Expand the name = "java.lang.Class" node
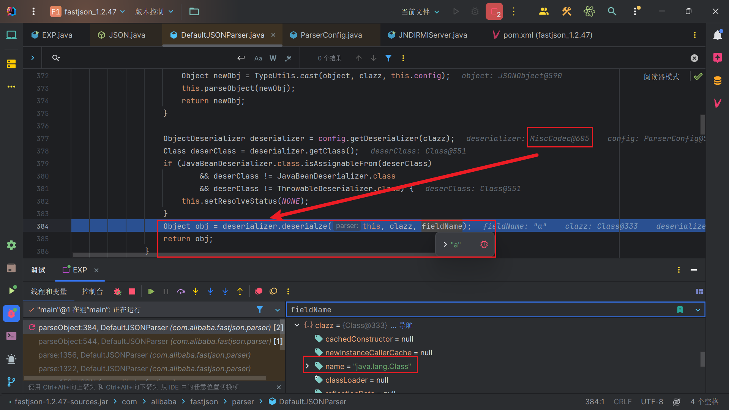Viewport: 729px width, 410px height. click(x=307, y=366)
